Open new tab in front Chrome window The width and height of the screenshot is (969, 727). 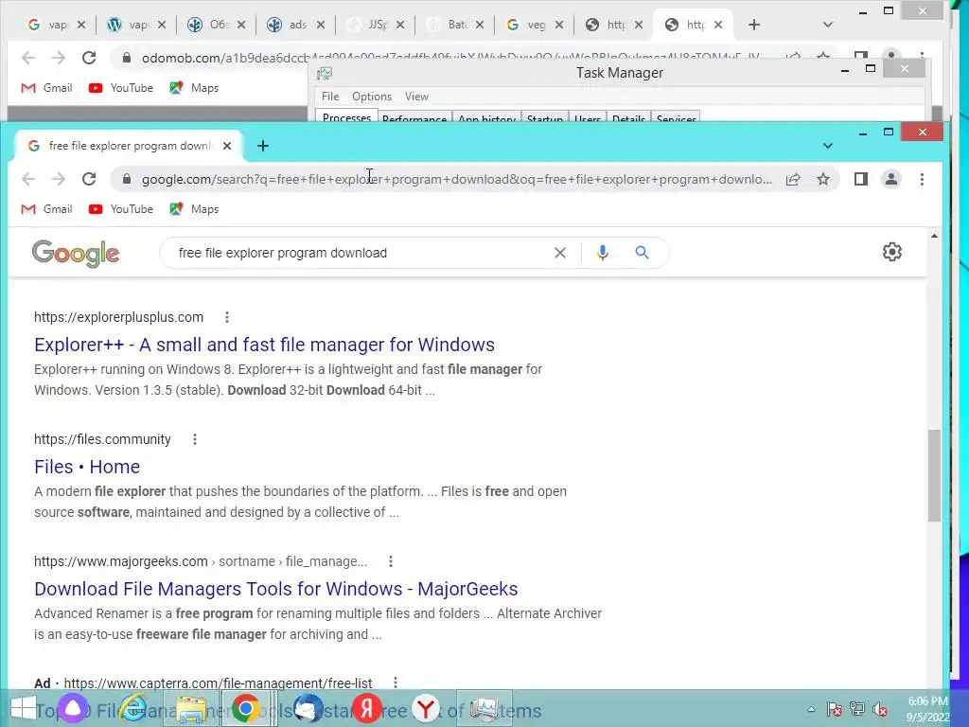[263, 146]
